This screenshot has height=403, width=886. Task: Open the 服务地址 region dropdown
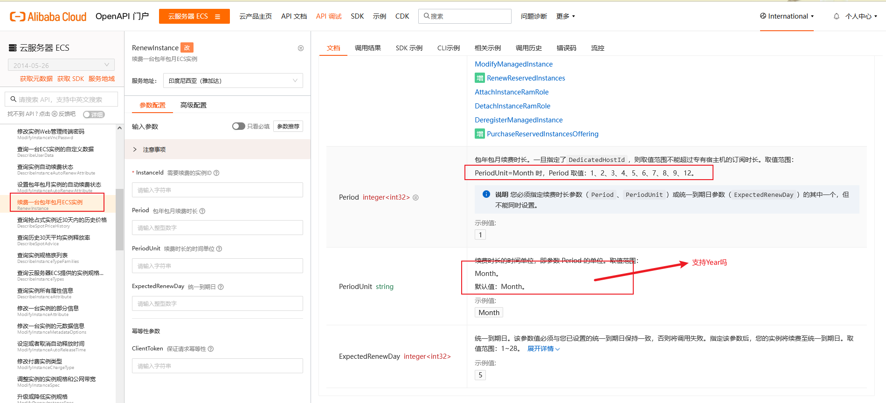coord(233,81)
